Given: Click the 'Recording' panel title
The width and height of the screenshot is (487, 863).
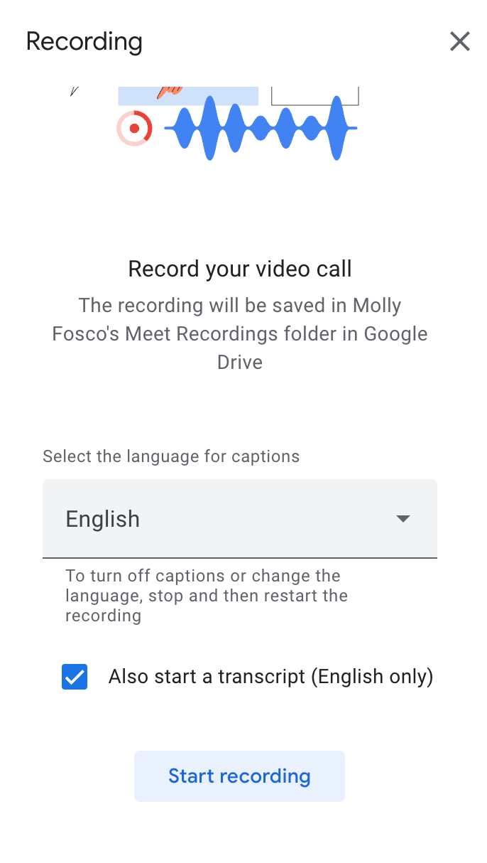Looking at the screenshot, I should pyautogui.click(x=84, y=41).
